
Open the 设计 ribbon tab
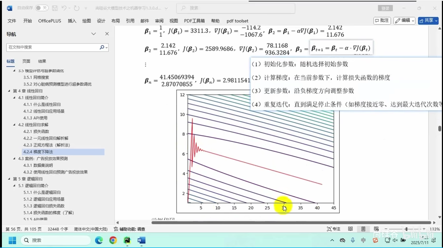[x=101, y=21]
